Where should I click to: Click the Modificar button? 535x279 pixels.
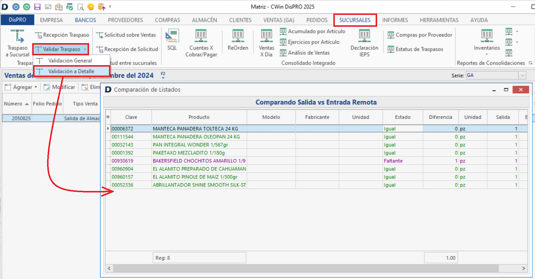coord(59,87)
